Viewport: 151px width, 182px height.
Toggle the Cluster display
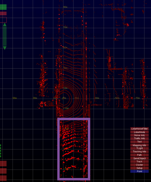click(x=139, y=165)
